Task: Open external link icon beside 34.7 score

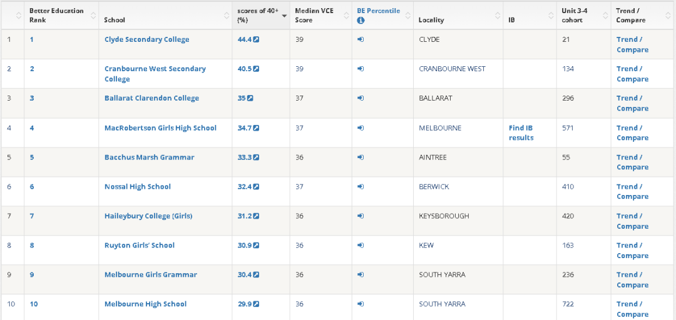Action: (256, 128)
